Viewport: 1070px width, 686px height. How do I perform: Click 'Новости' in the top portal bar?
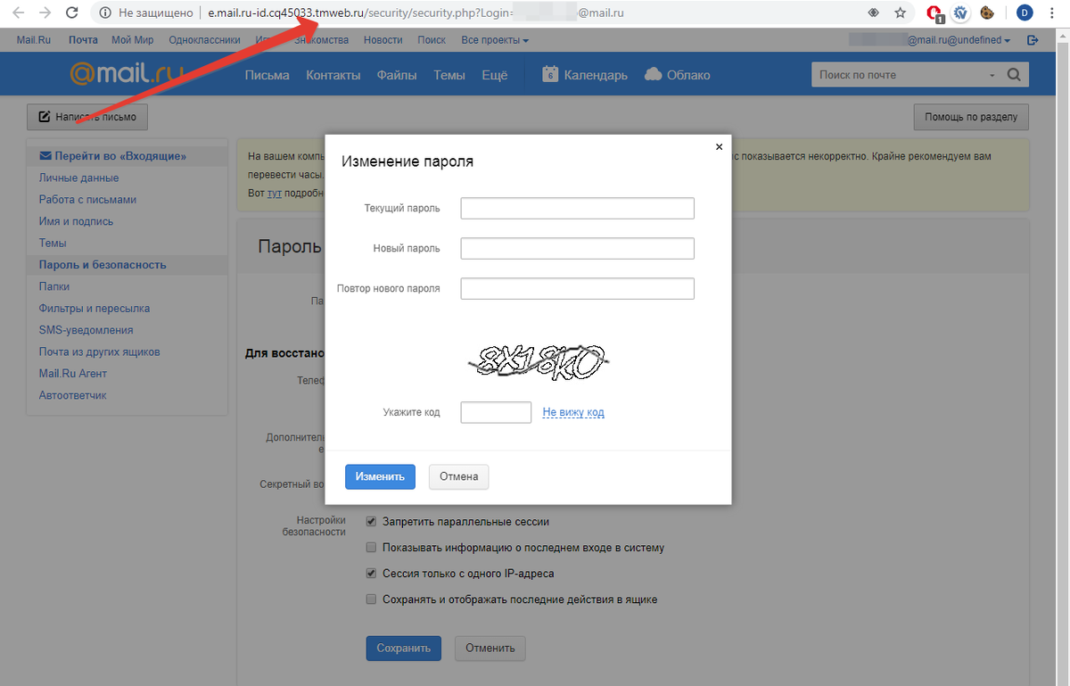[383, 40]
